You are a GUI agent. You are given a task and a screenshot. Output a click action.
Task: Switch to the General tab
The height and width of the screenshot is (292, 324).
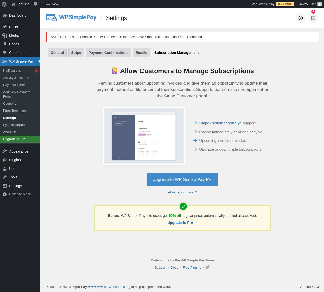pos(57,53)
